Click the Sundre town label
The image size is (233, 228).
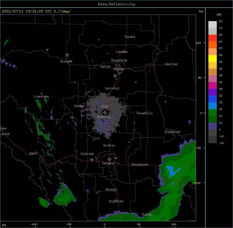[79, 106]
